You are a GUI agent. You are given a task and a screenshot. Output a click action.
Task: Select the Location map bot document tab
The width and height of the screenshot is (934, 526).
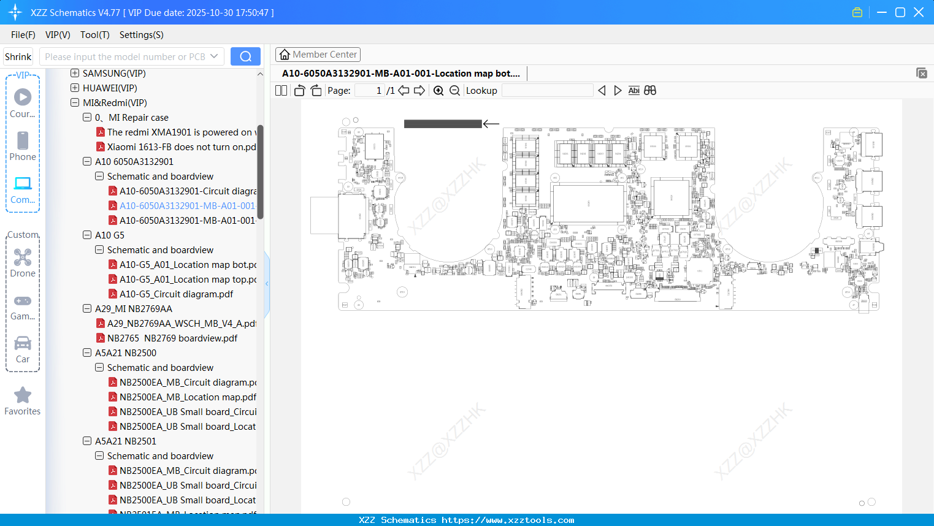tap(401, 74)
